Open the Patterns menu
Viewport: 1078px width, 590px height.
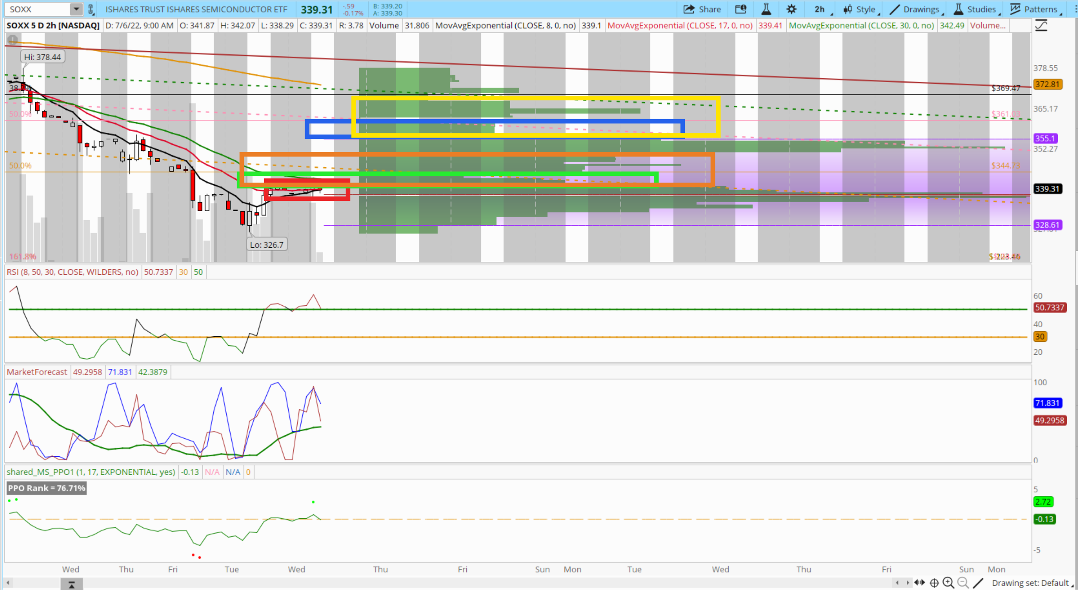[x=1035, y=9]
